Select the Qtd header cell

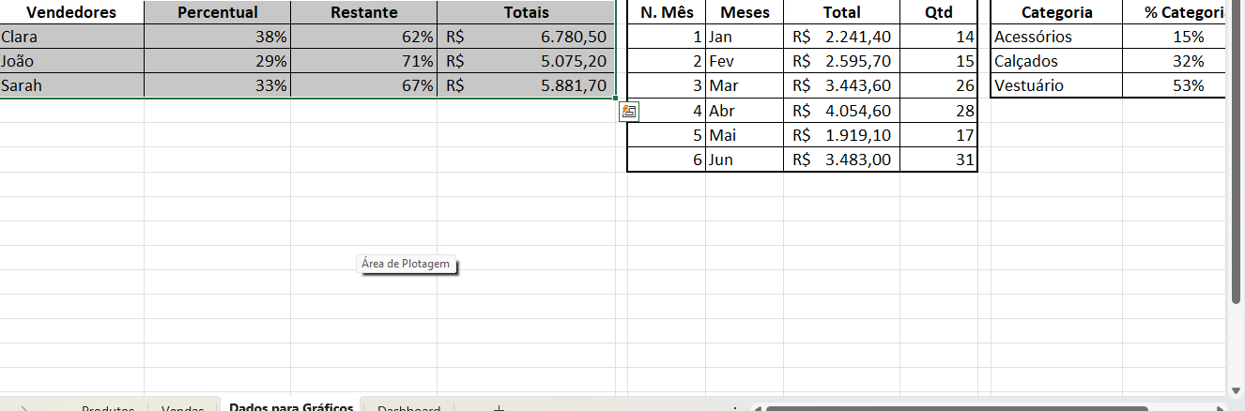[938, 12]
